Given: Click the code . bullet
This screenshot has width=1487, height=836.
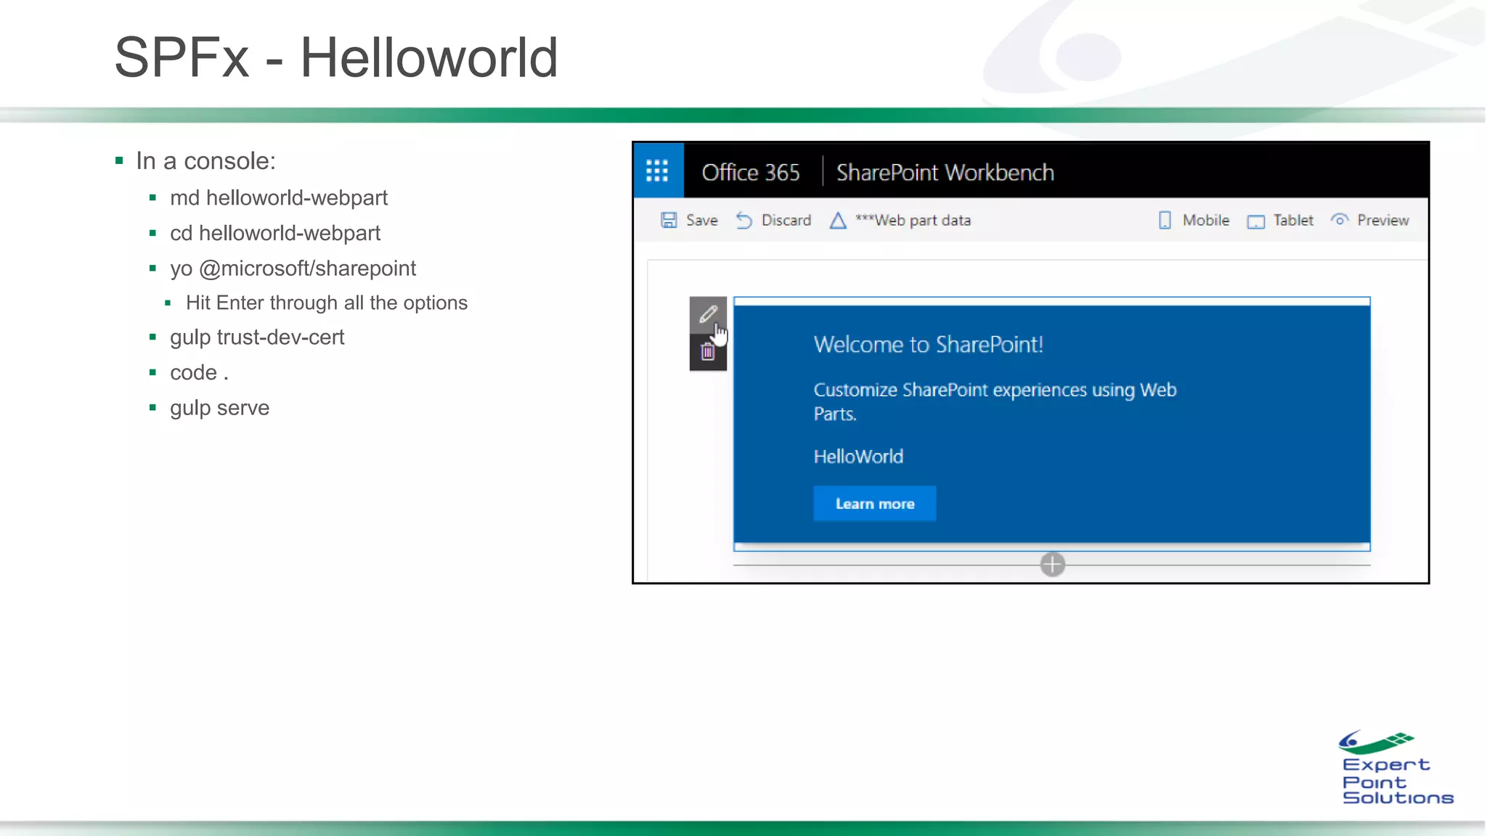Looking at the screenshot, I should point(199,373).
